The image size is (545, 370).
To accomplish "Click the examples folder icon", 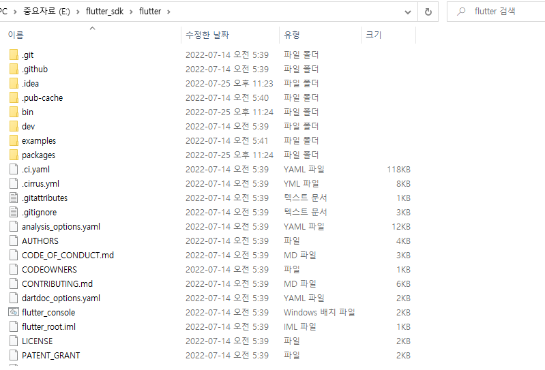I will tap(14, 140).
